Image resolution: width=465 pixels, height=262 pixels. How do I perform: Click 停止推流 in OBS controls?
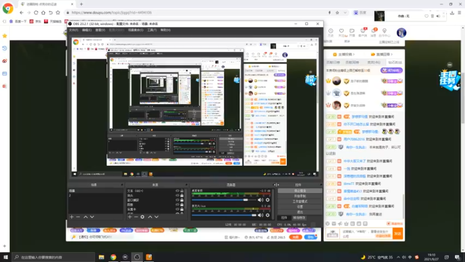coord(300,191)
